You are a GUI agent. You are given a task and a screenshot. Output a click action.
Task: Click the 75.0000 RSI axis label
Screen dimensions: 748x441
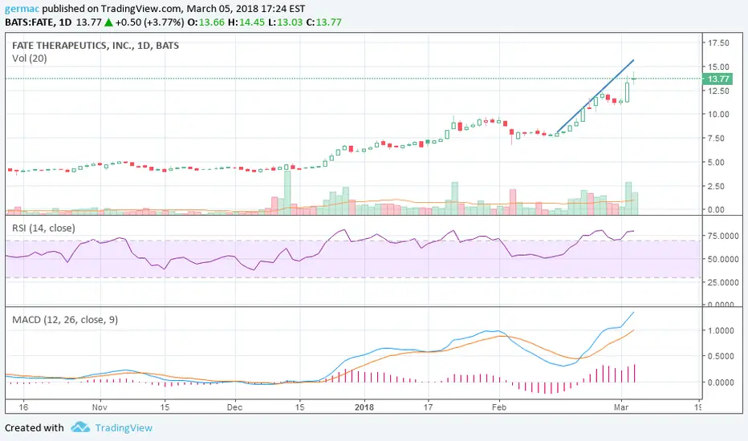point(723,236)
